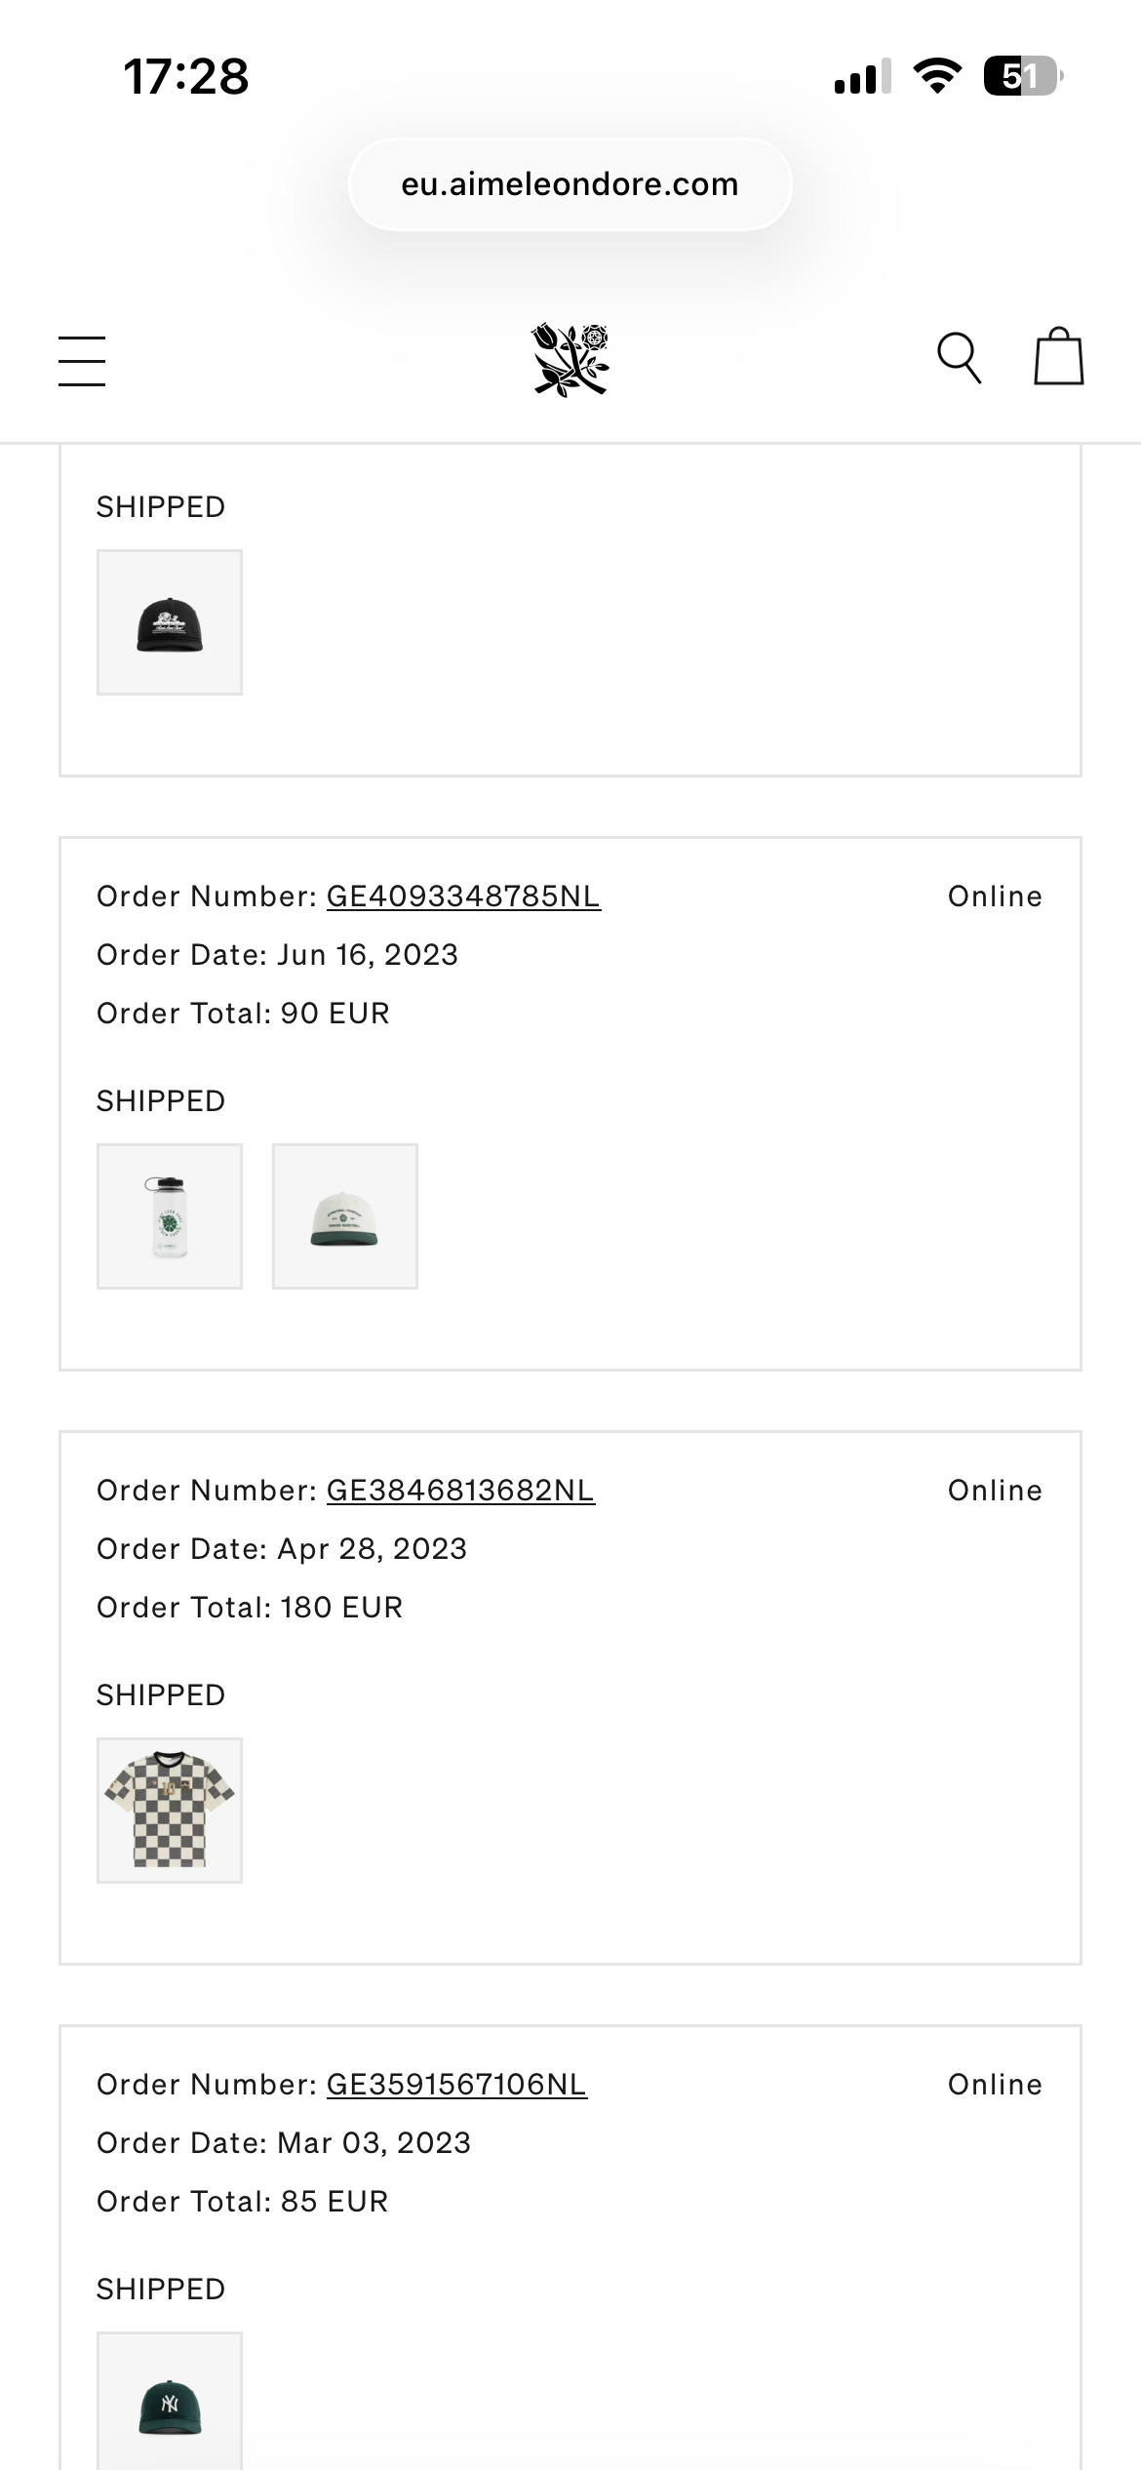The width and height of the screenshot is (1141, 2470).
Task: View the checkered jersey thumbnail
Action: (x=170, y=1811)
